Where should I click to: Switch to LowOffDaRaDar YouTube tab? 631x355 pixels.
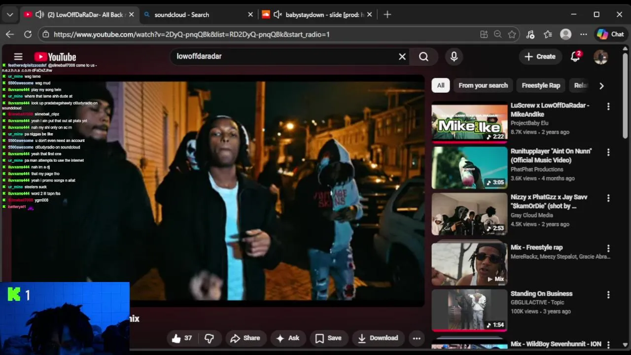(79, 15)
